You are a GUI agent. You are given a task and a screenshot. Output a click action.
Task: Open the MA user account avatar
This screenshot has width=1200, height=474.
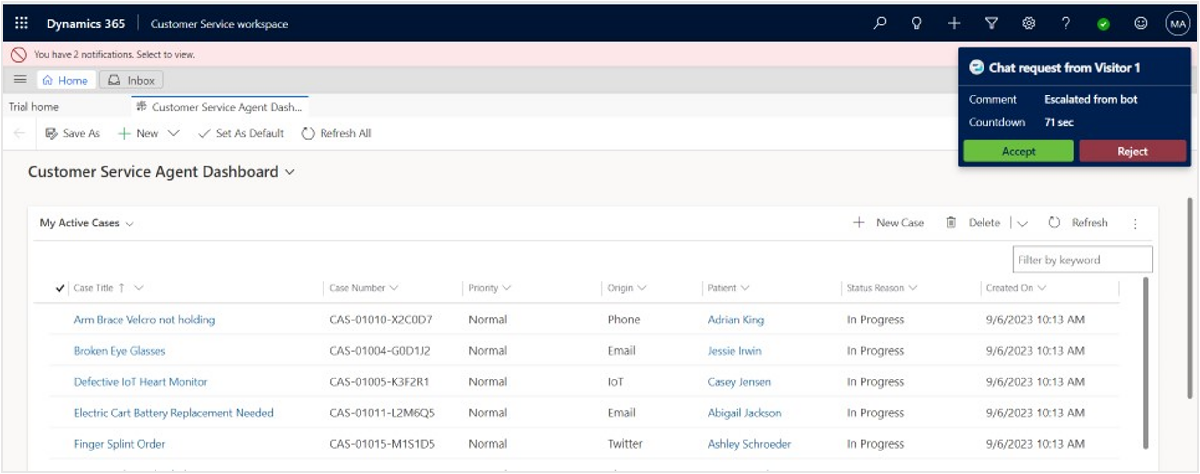pyautogui.click(x=1177, y=24)
